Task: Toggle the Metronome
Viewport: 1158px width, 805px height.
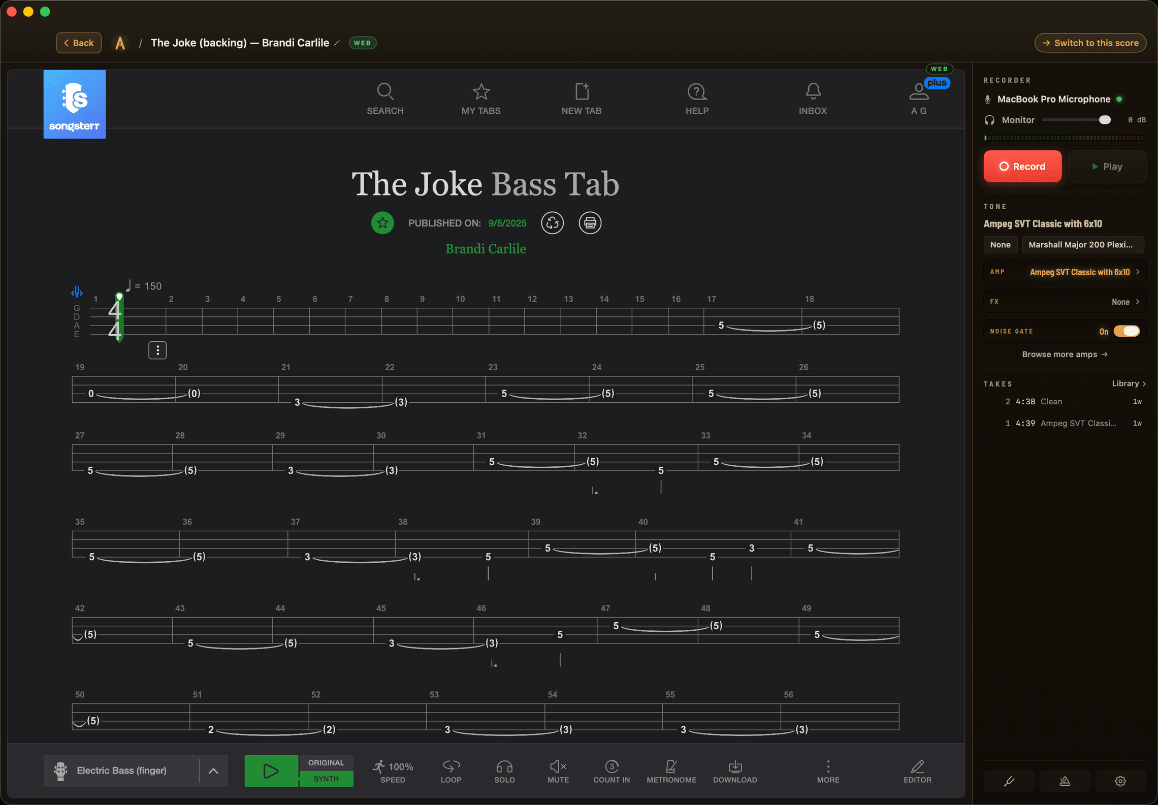Action: pyautogui.click(x=671, y=771)
